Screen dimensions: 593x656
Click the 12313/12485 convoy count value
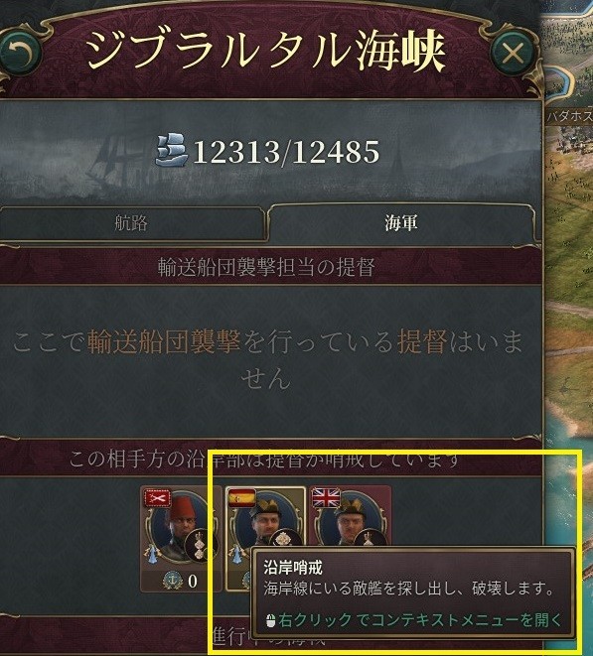click(x=286, y=151)
